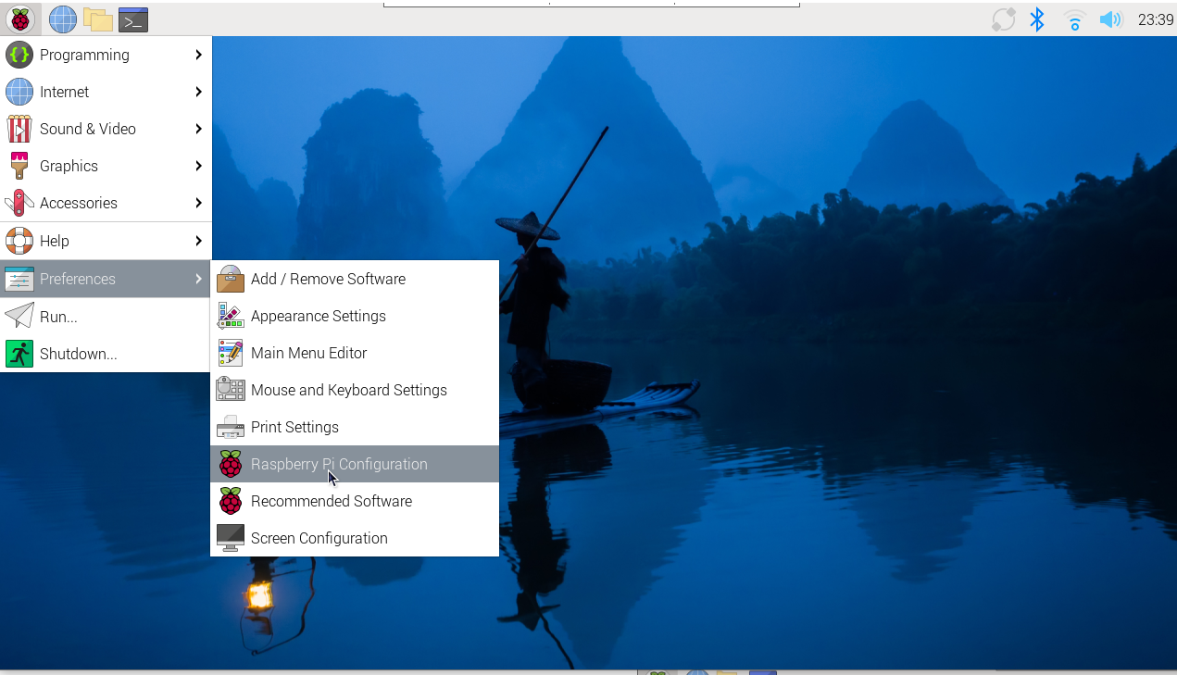Click the Help lifebuoy icon

click(x=19, y=241)
